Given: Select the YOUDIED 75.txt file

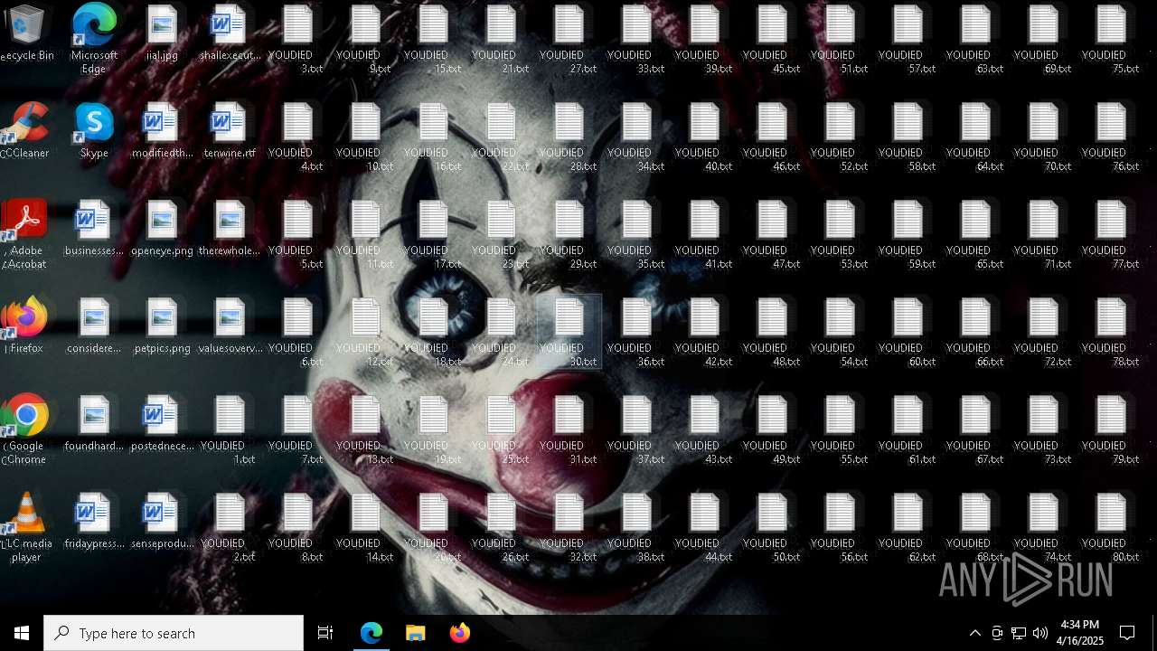Looking at the screenshot, I should (1111, 41).
